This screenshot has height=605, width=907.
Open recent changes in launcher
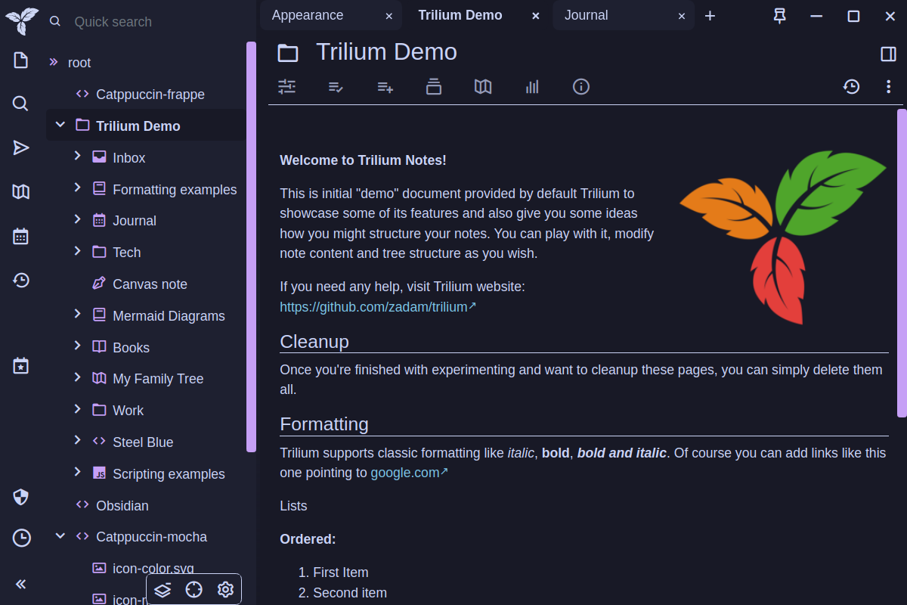(21, 281)
